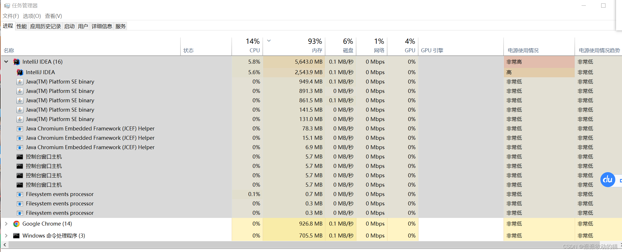Click the Java binary icon at 141.5 MB
This screenshot has width=622, height=252.
20,110
